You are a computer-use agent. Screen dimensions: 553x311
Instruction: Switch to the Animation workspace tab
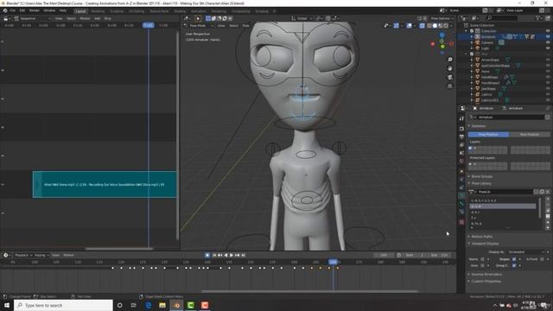(199, 11)
